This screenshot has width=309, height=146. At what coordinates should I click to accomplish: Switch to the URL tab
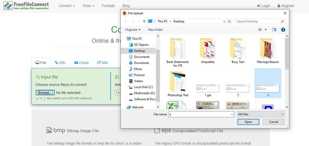60,62
